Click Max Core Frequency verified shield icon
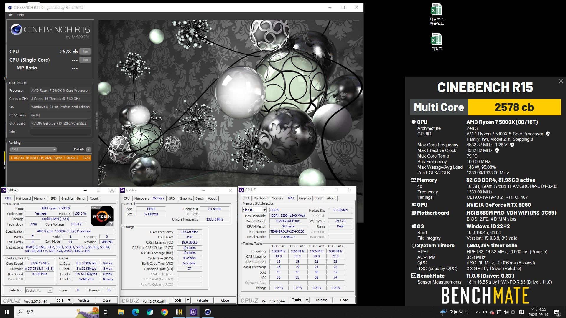 point(512,145)
